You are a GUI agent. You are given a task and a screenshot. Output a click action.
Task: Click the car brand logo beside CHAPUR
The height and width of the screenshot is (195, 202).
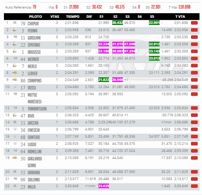(x=15, y=23)
